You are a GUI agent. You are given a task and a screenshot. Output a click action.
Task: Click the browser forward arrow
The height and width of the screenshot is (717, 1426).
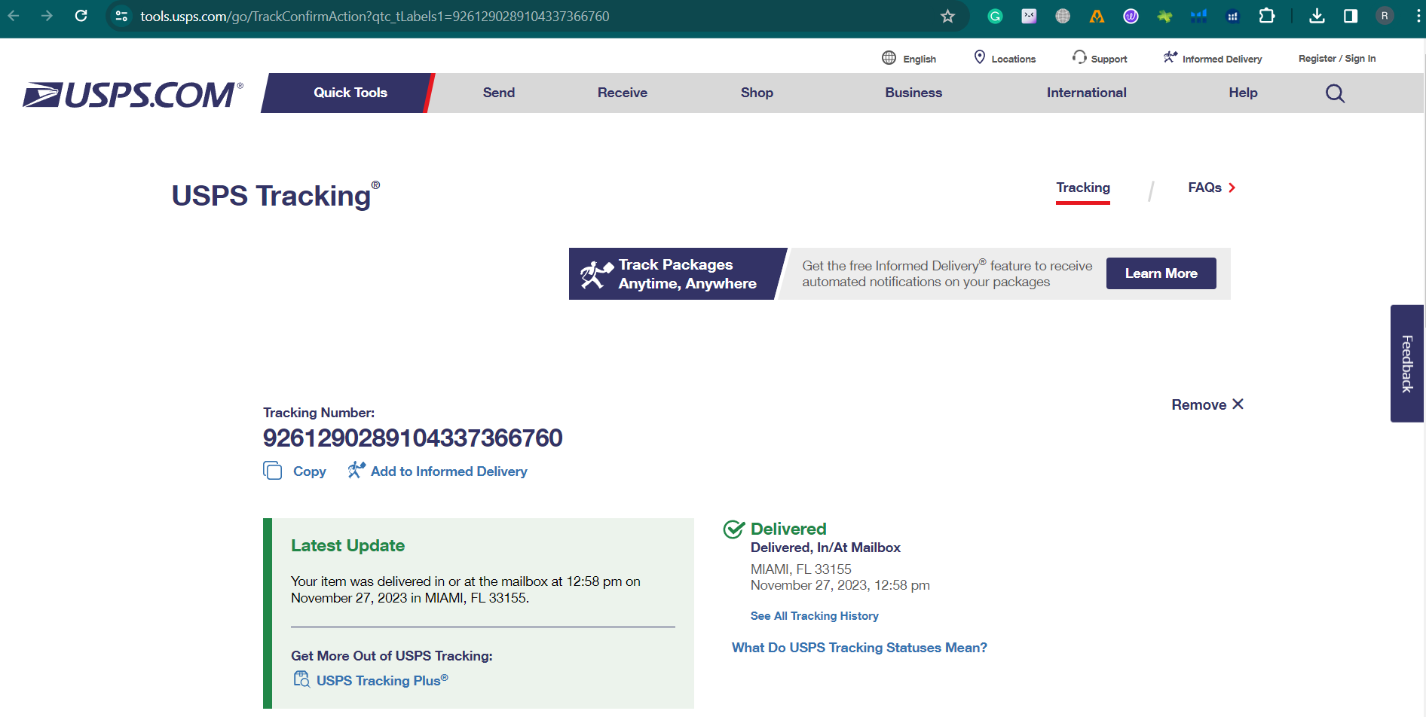click(47, 16)
